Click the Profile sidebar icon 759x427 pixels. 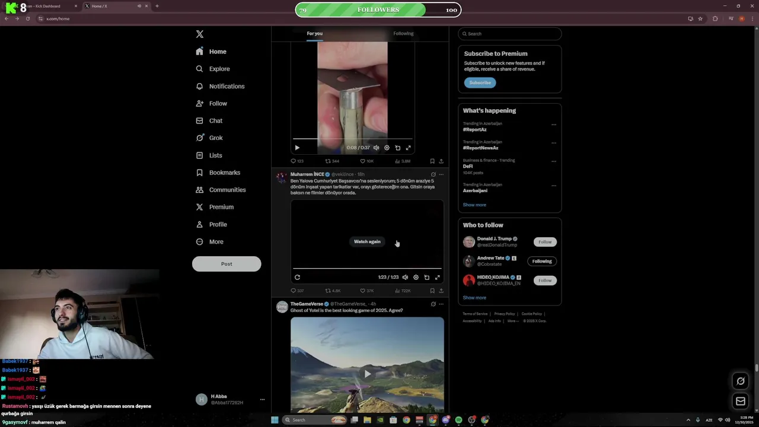click(199, 224)
